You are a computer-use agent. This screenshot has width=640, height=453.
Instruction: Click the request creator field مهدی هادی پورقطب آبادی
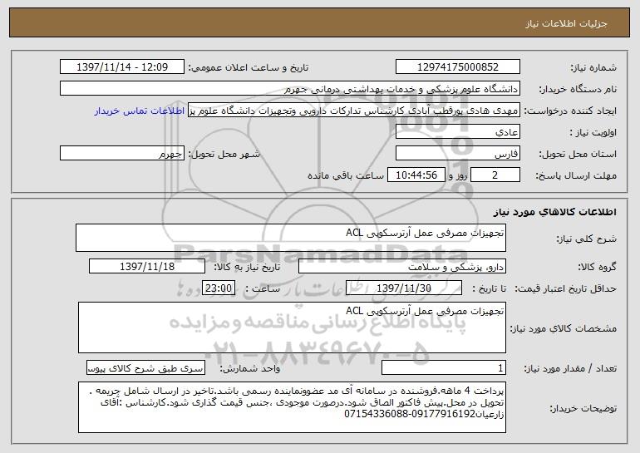354,111
